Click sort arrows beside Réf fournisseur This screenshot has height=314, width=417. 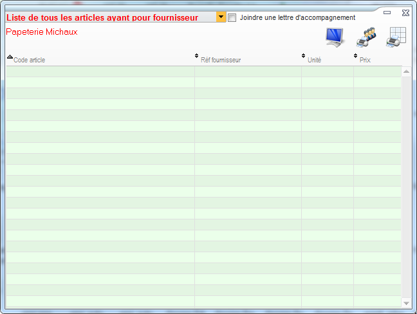[x=197, y=57]
